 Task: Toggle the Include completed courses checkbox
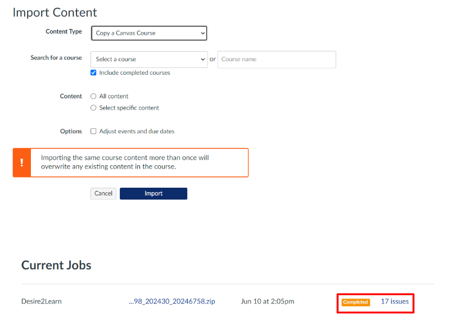click(x=93, y=72)
